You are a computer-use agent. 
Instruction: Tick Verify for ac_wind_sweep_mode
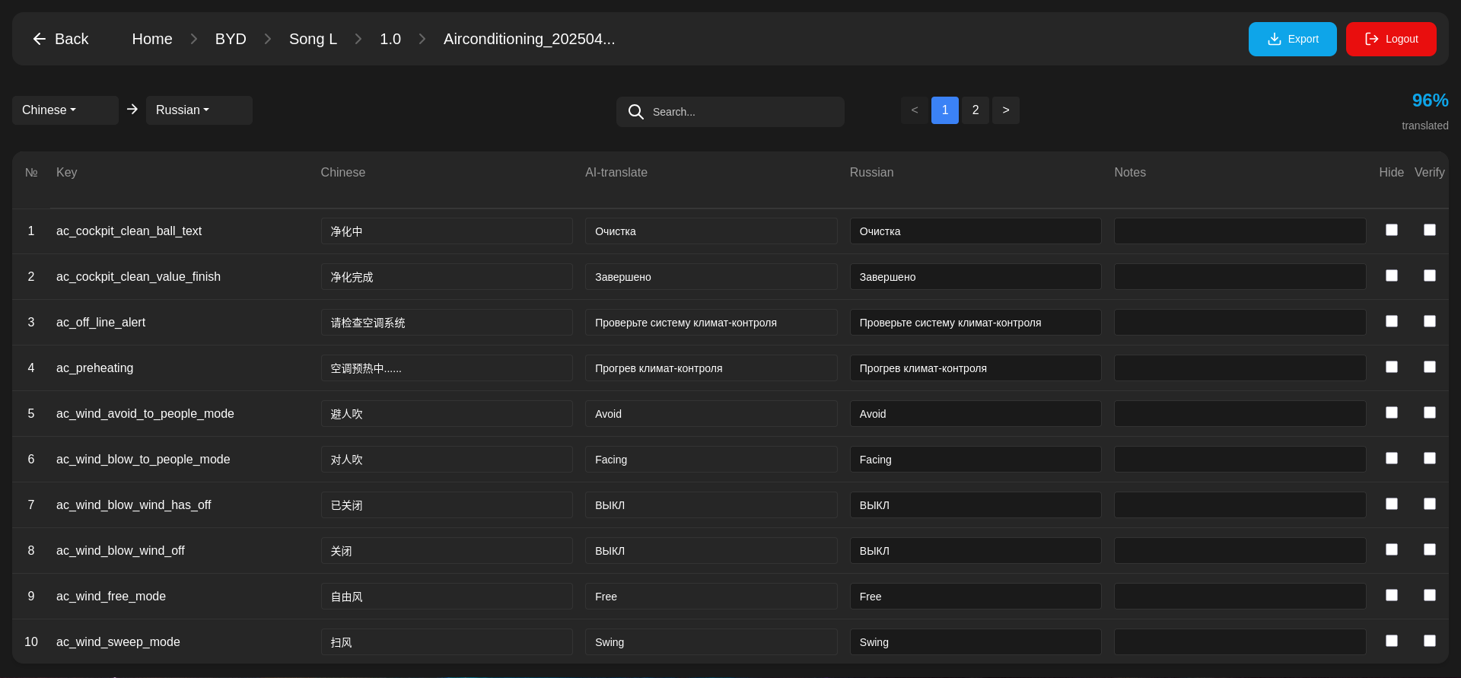(x=1430, y=641)
